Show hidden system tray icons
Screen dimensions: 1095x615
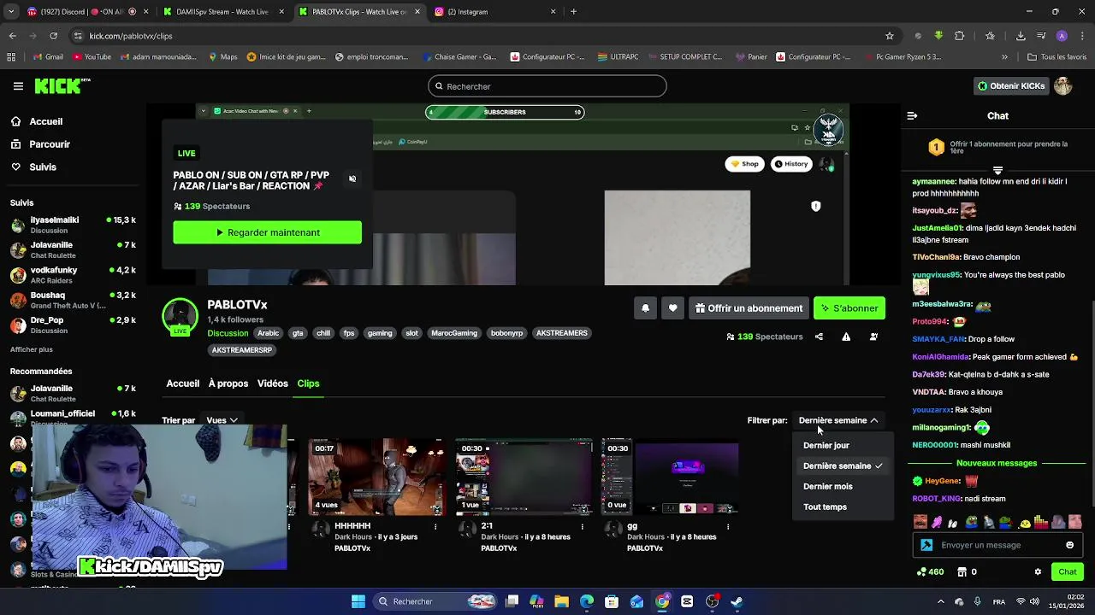pyautogui.click(x=940, y=601)
